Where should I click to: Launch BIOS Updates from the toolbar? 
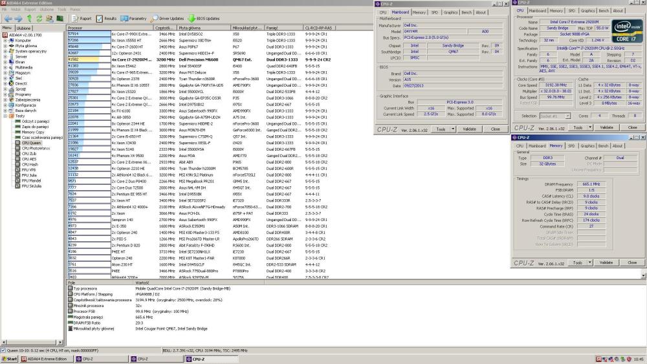click(204, 19)
